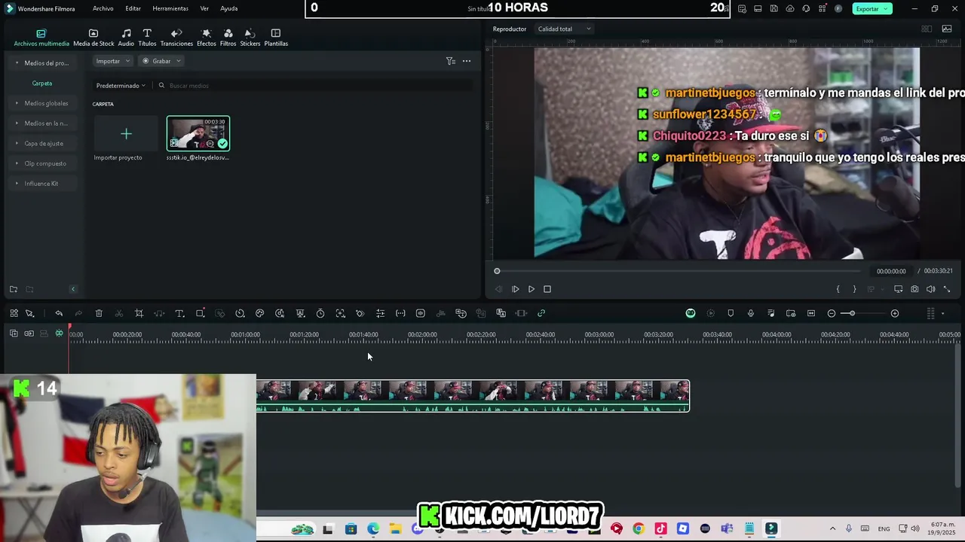Select the Crop tool
965x542 pixels.
(139, 313)
